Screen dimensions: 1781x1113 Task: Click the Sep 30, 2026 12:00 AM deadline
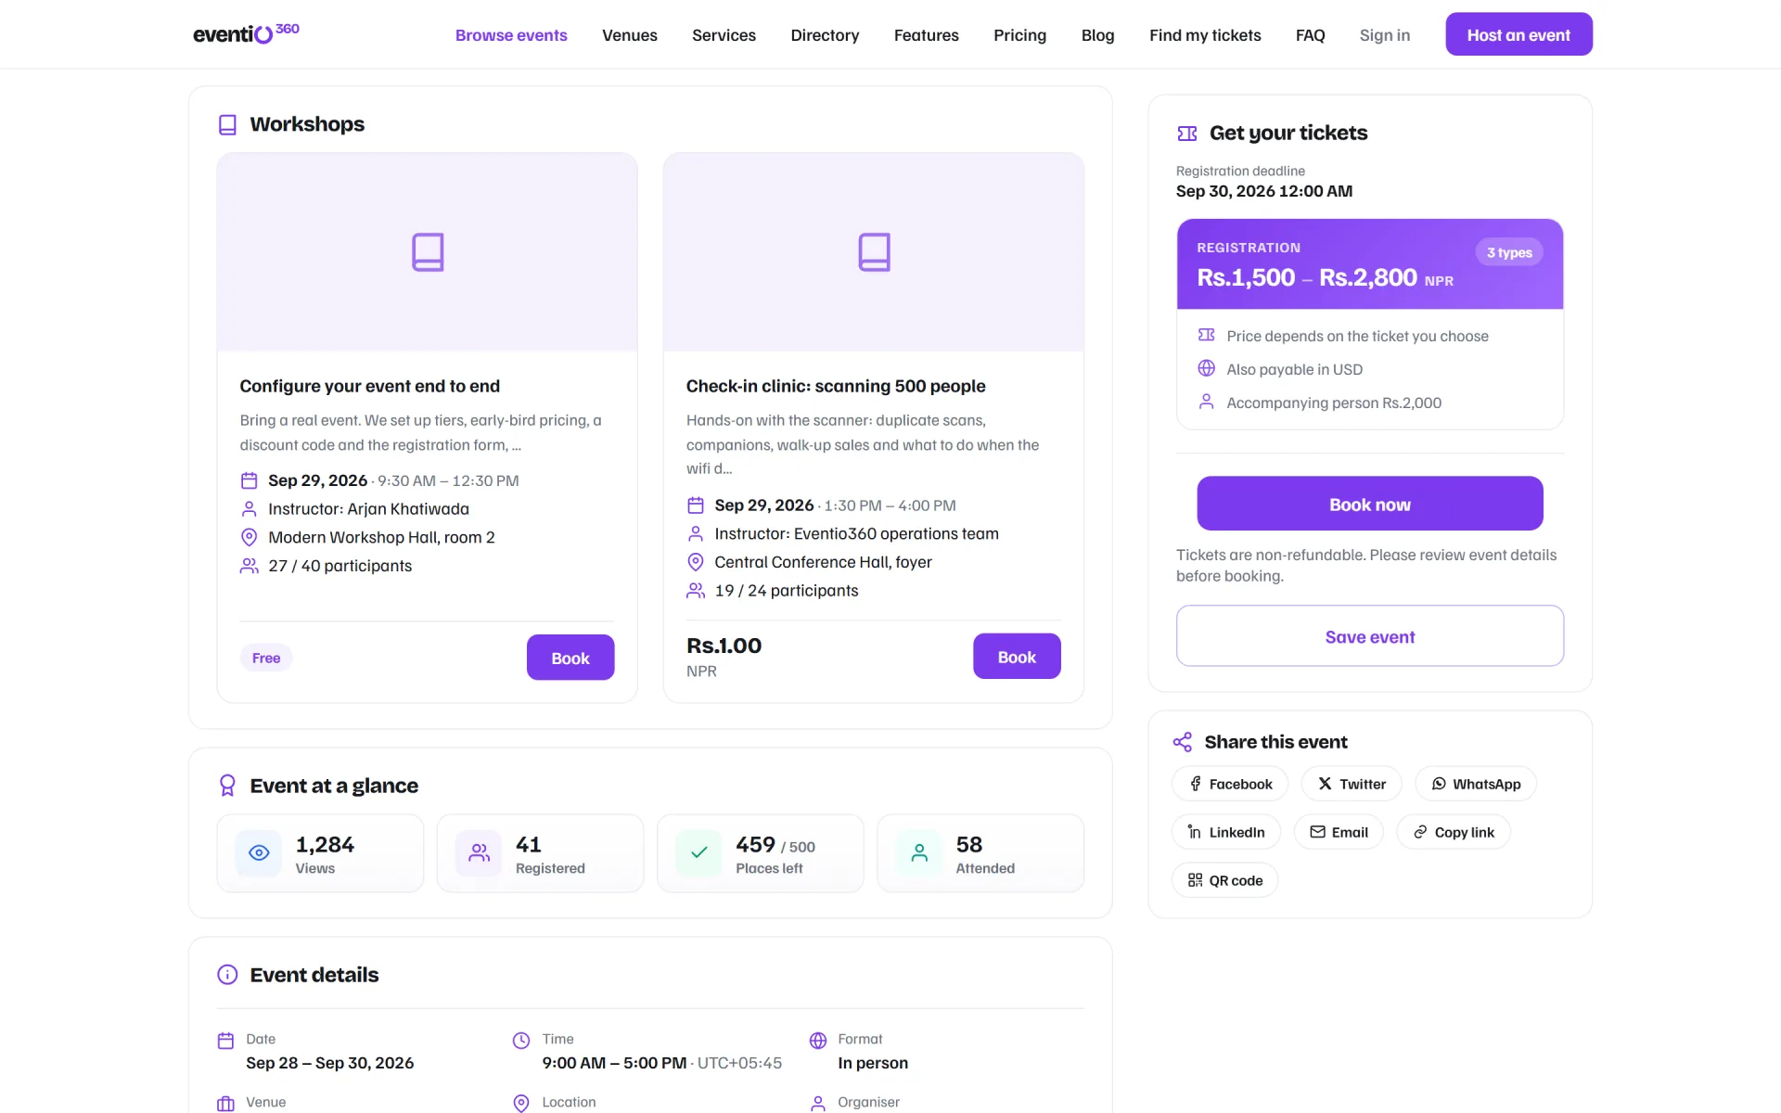(x=1264, y=191)
